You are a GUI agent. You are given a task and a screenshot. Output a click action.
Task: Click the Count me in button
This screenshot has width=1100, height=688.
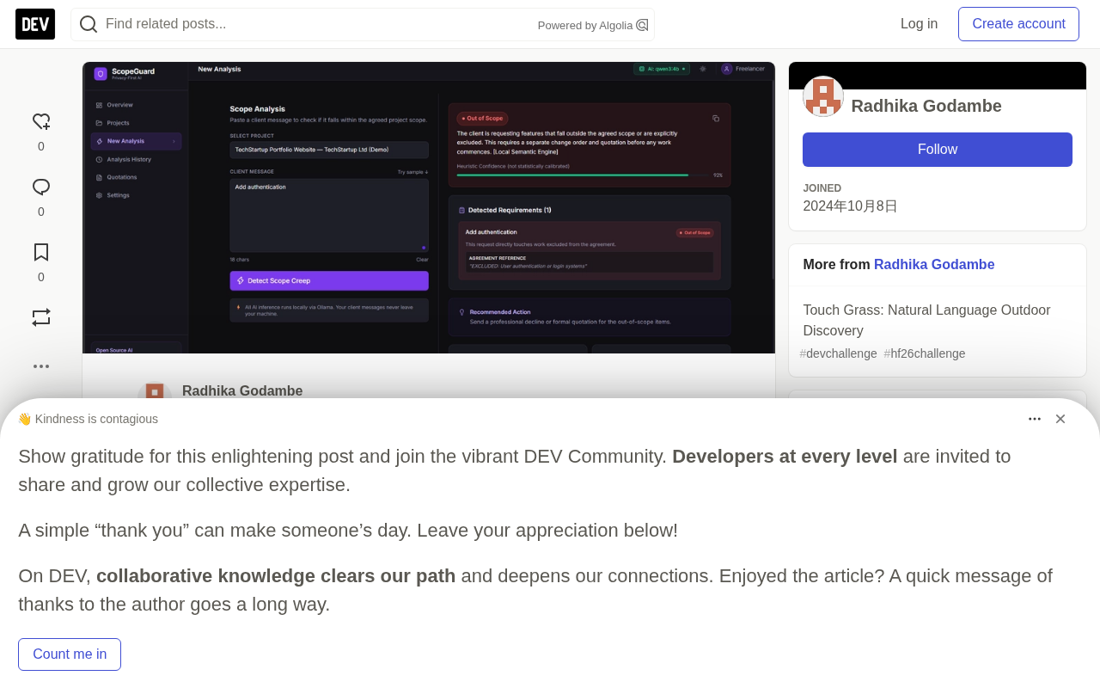pyautogui.click(x=70, y=654)
